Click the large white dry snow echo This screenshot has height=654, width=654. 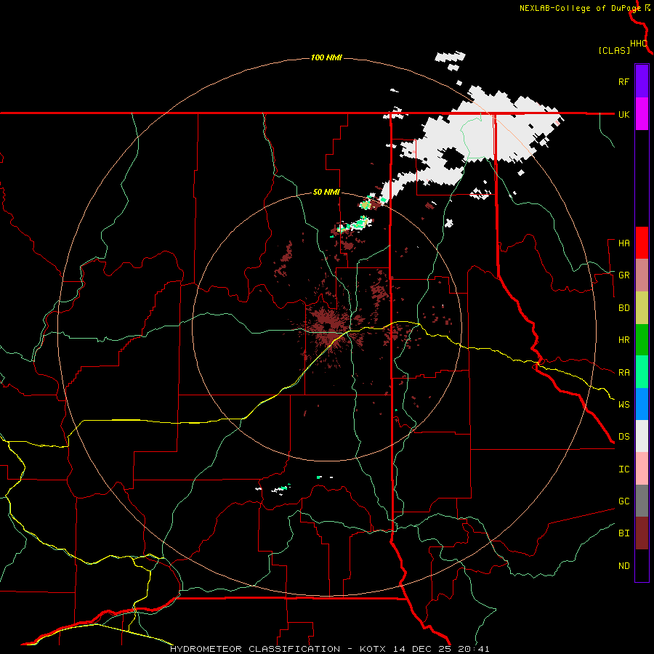tap(480, 137)
